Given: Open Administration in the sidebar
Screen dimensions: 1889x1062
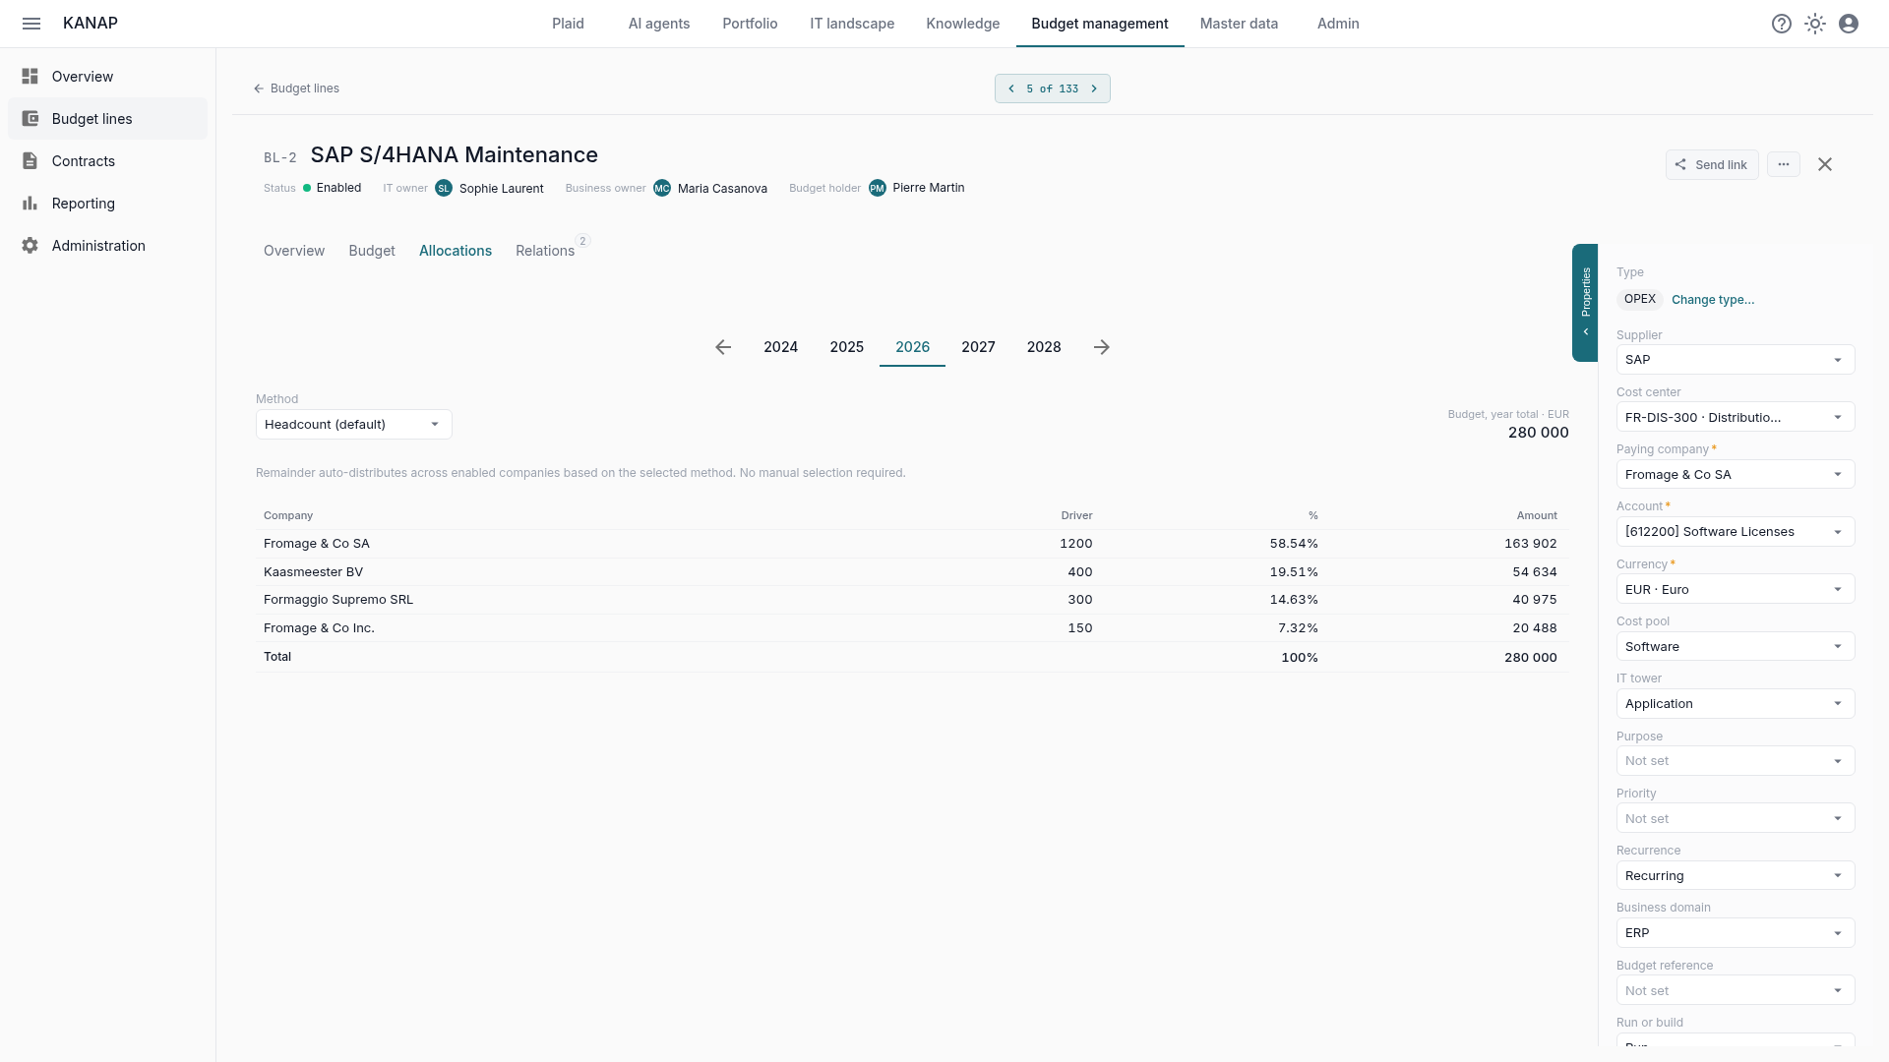Looking at the screenshot, I should pyautogui.click(x=107, y=246).
